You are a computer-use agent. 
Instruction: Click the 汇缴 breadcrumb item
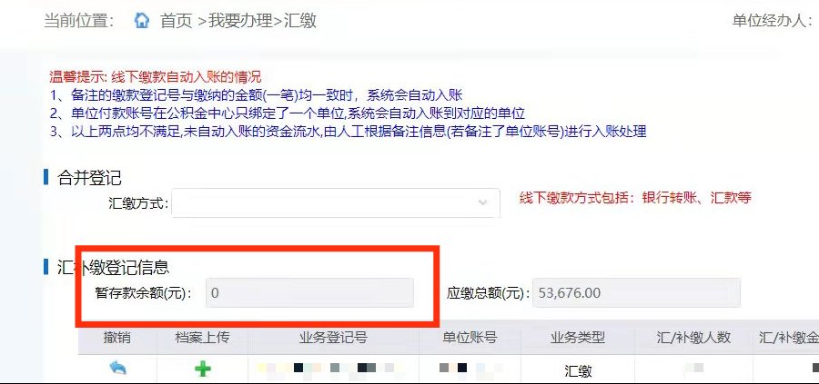pyautogui.click(x=299, y=21)
